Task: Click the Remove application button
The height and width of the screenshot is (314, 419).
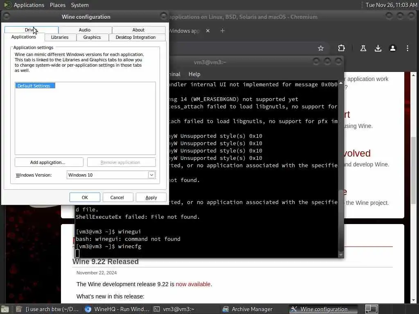Action: (121, 162)
